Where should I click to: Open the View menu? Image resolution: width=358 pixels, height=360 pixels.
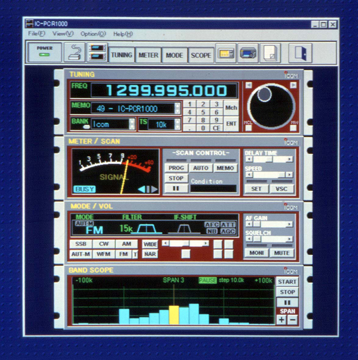63,34
